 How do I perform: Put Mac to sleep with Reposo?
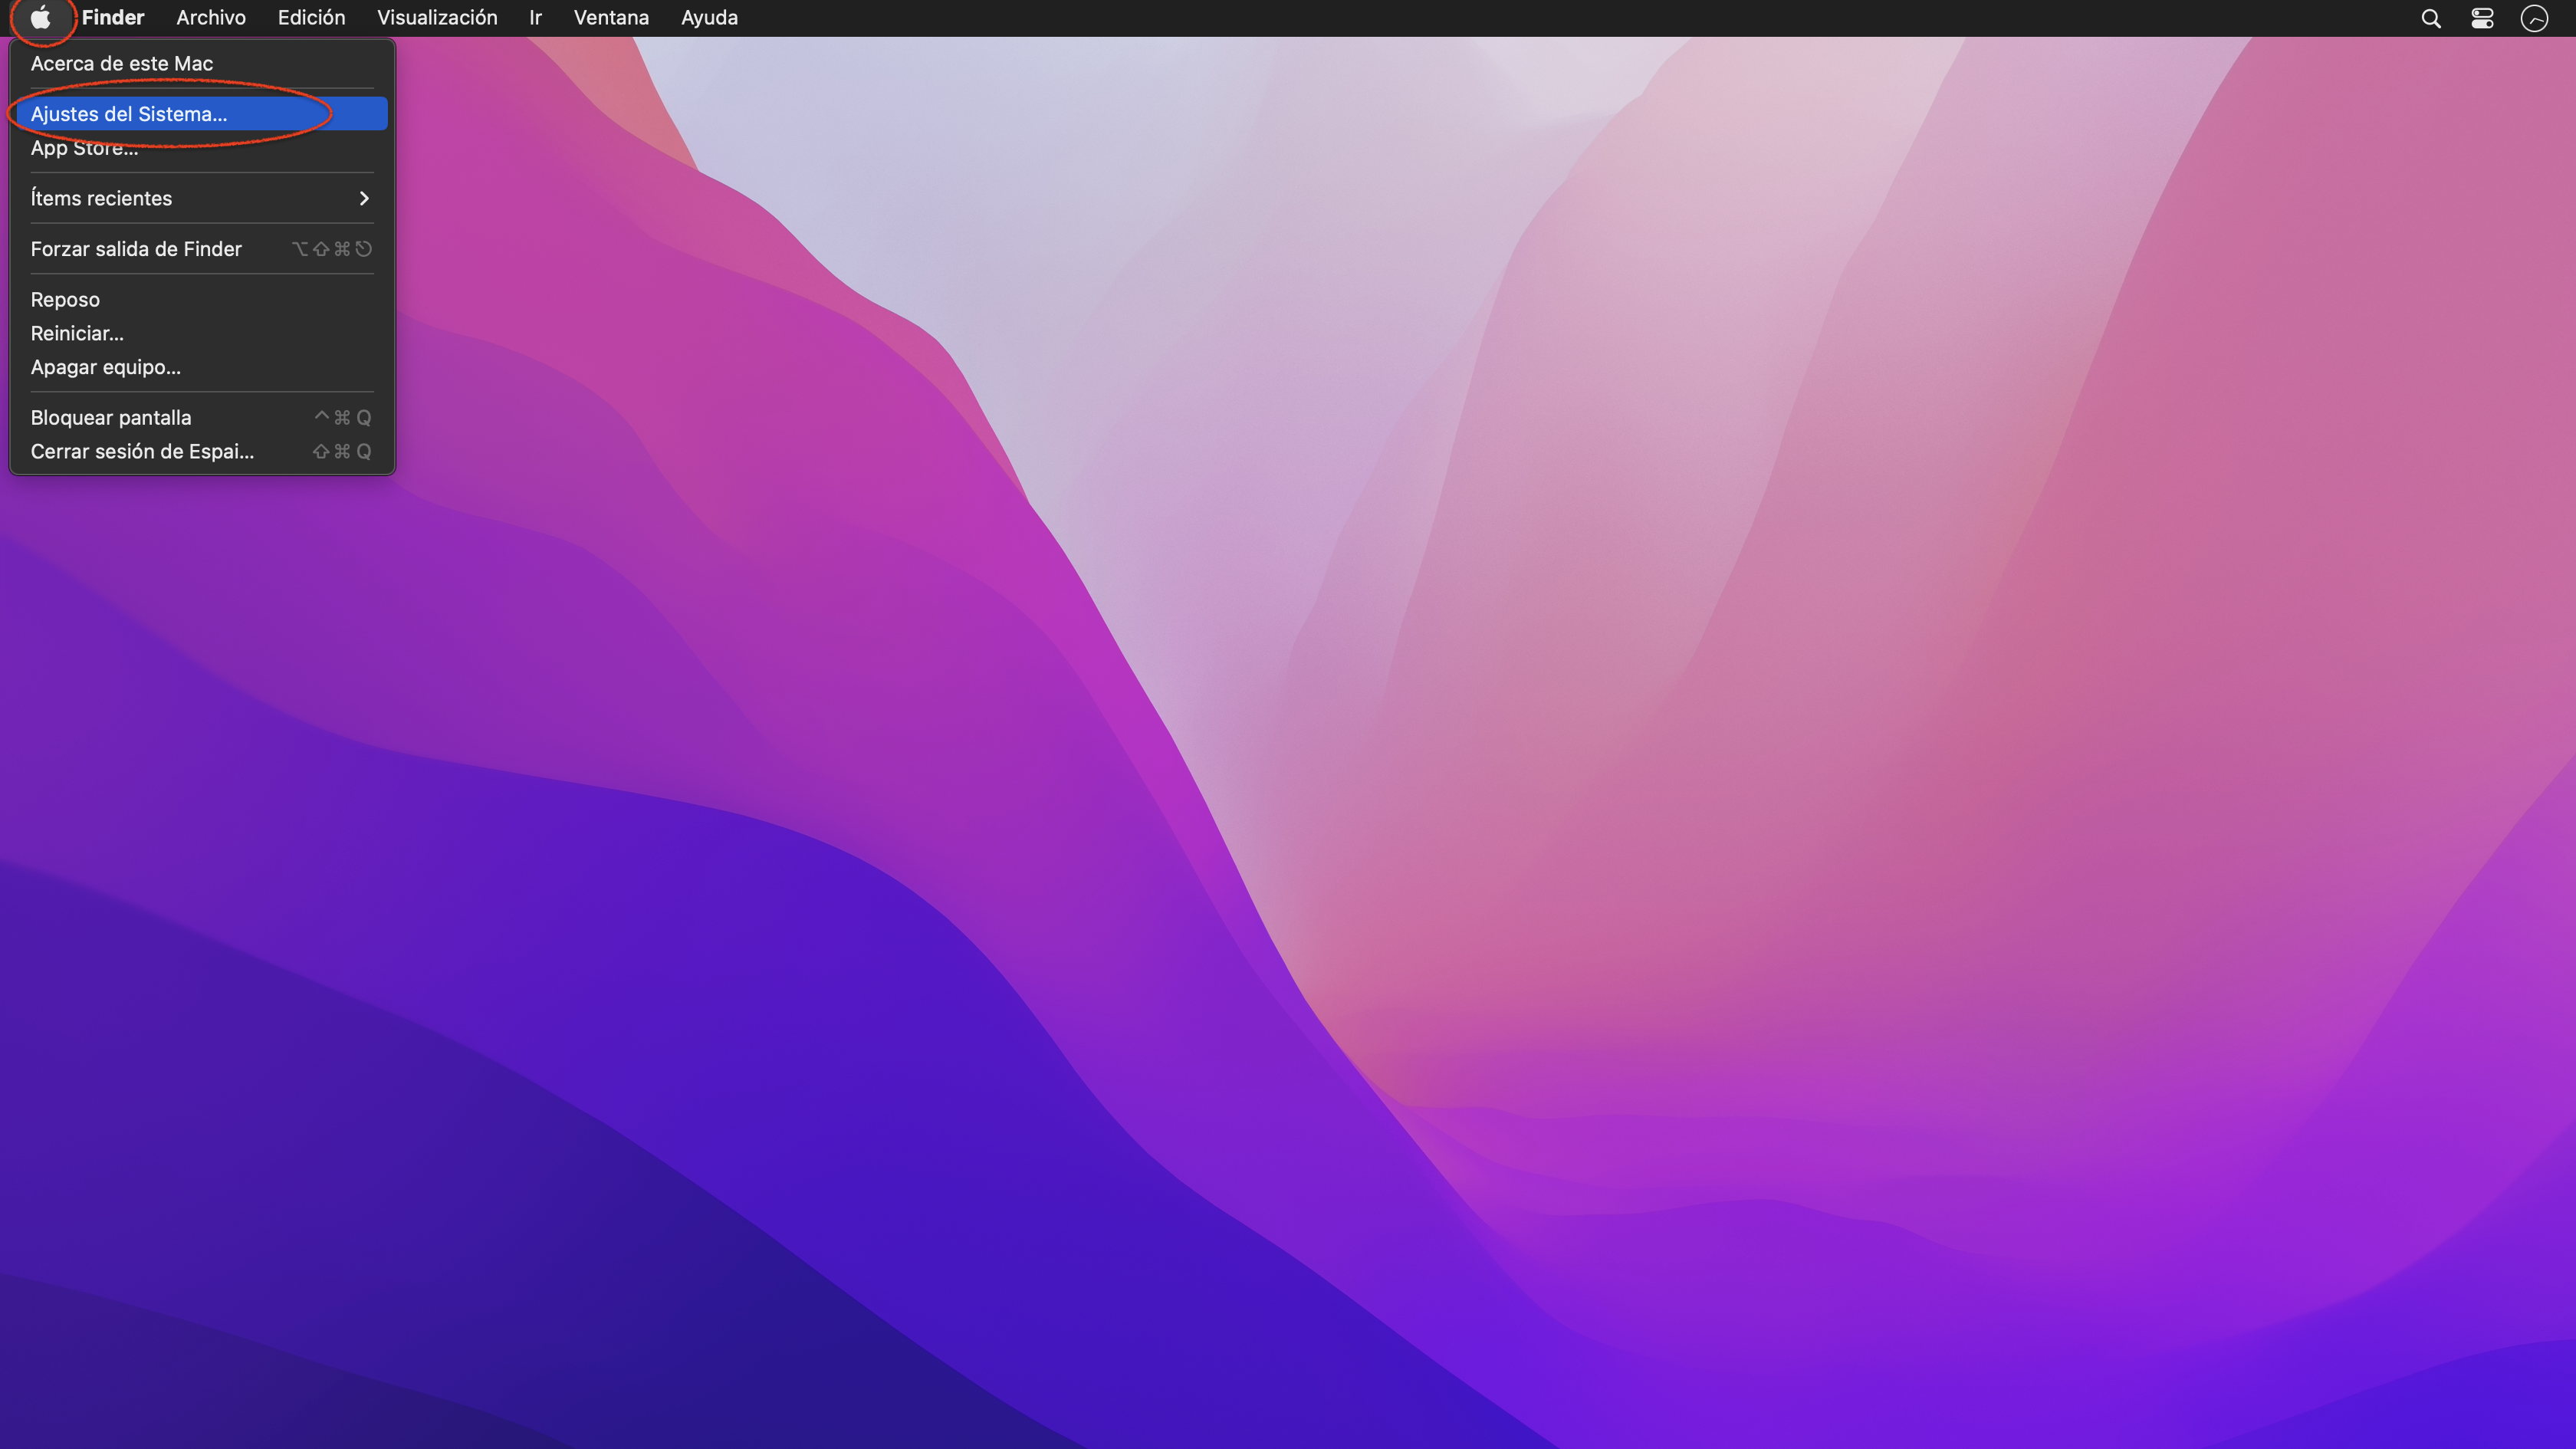(x=65, y=299)
